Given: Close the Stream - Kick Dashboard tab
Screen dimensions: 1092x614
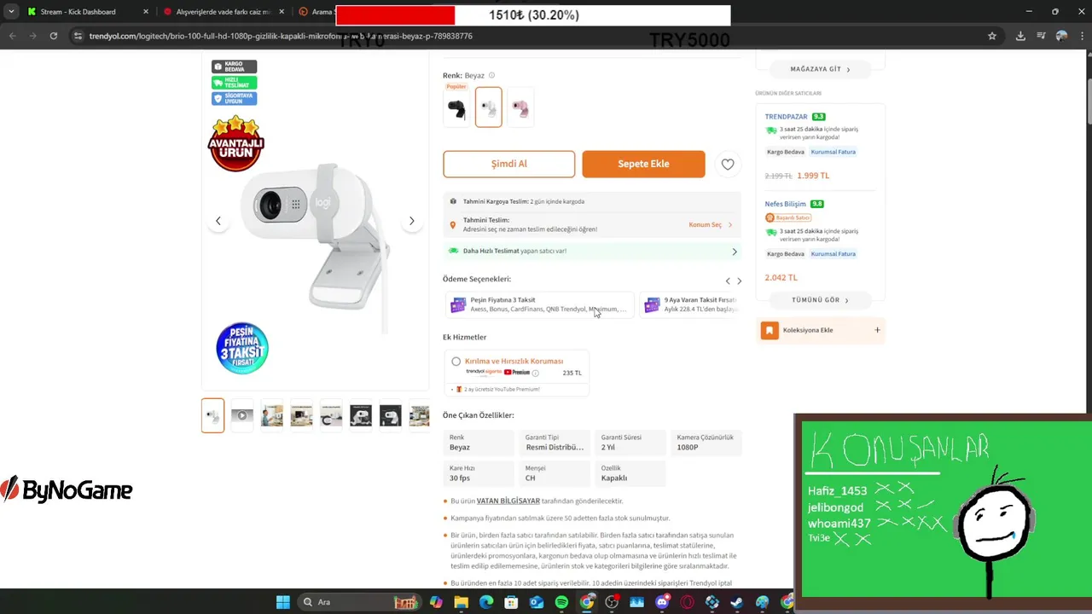Looking at the screenshot, I should (x=146, y=12).
